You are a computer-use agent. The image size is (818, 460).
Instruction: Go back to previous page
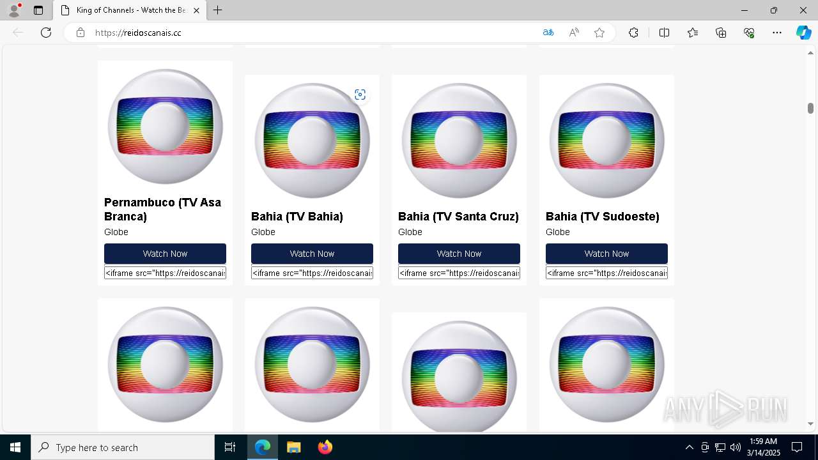[x=18, y=33]
